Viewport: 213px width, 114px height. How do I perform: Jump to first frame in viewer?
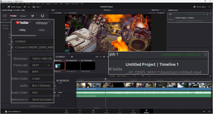97,57
